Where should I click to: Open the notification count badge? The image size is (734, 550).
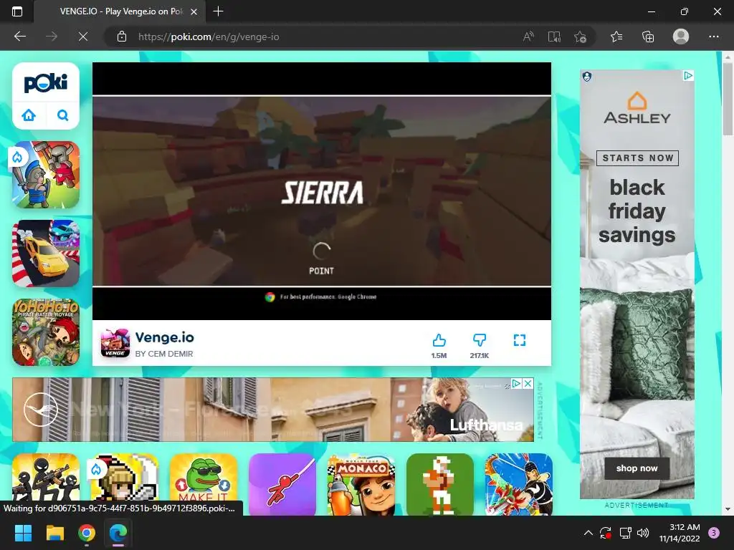(714, 533)
